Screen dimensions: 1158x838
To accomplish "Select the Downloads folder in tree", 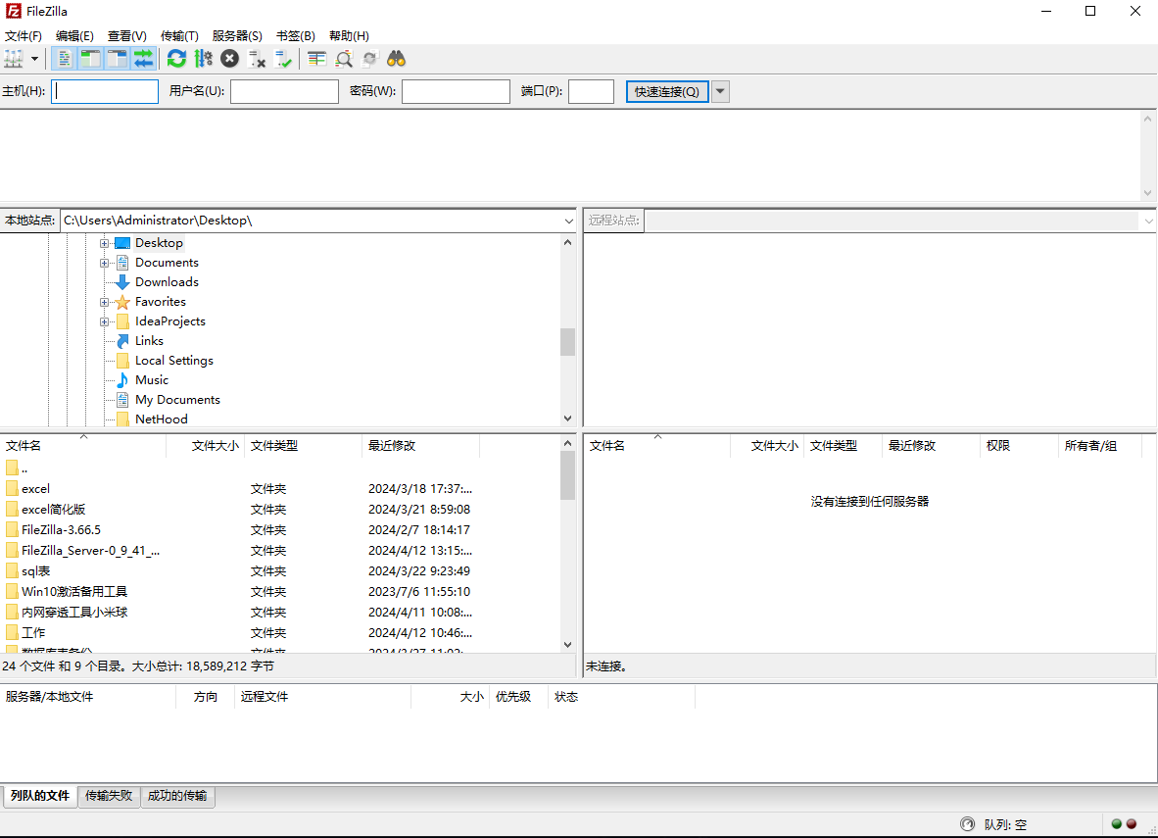I will [x=167, y=282].
